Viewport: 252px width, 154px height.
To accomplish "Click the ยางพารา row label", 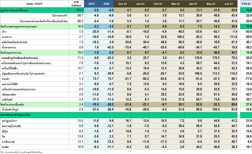I will point(9,37).
